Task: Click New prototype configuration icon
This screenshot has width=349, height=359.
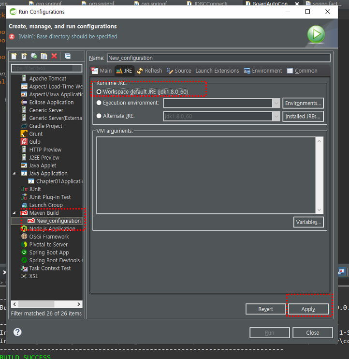Action: pyautogui.click(x=24, y=56)
